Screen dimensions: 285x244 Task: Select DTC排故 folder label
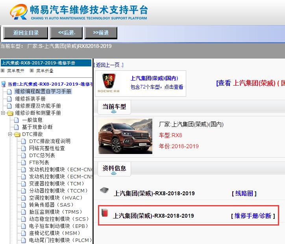pyautogui.click(x=32, y=134)
